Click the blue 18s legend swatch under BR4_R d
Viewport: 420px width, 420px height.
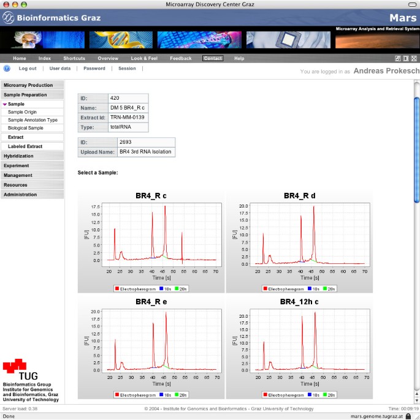click(x=310, y=288)
